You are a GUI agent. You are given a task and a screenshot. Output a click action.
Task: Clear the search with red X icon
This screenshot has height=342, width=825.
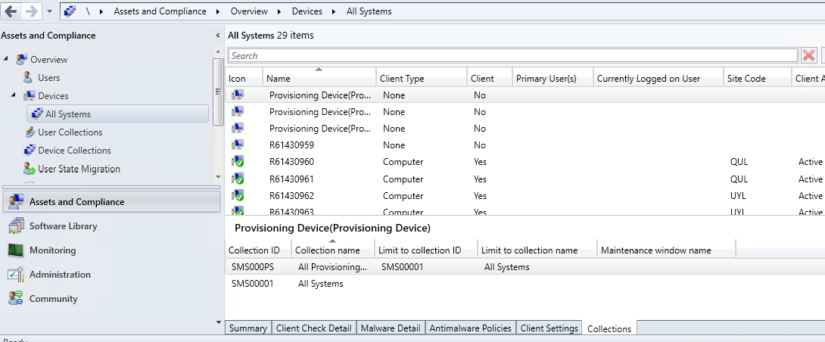808,55
